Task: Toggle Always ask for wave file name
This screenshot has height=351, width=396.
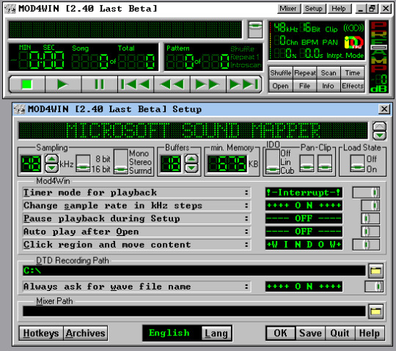Action: [x=374, y=287]
